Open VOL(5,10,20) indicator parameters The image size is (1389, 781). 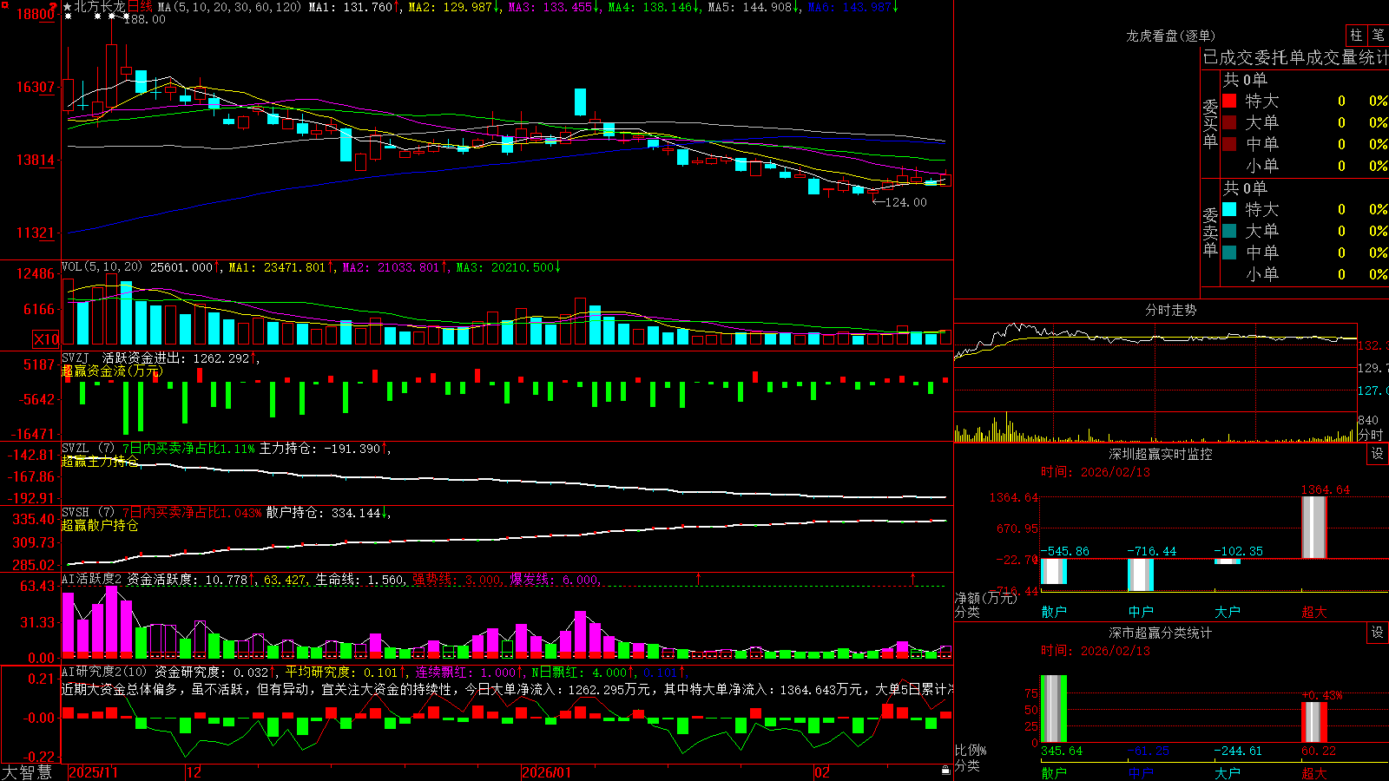pos(102,267)
